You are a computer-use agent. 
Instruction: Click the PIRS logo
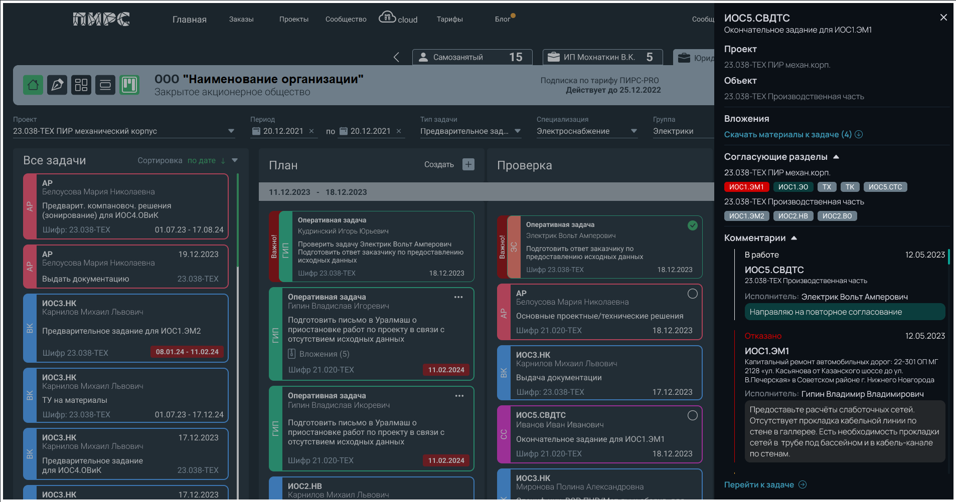(101, 19)
